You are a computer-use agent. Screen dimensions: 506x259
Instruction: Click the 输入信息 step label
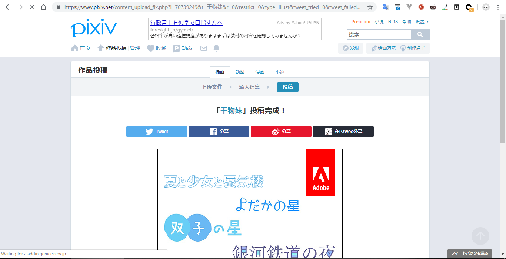pos(249,87)
